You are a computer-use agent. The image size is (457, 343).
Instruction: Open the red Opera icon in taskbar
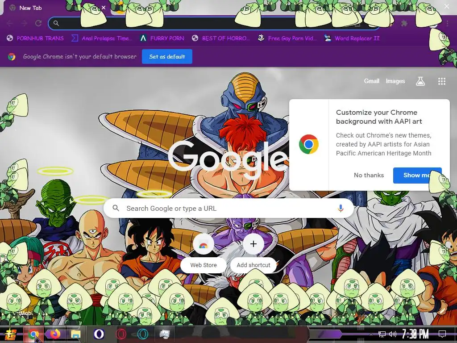pos(121,334)
